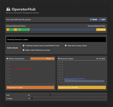
Task: Click Time until shift ends text
Action: 18,20
